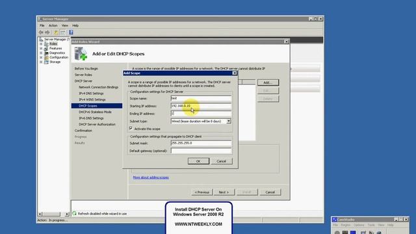The image size is (416, 234).
Task: Toggle the Activate this scope checkbox
Action: (131, 129)
